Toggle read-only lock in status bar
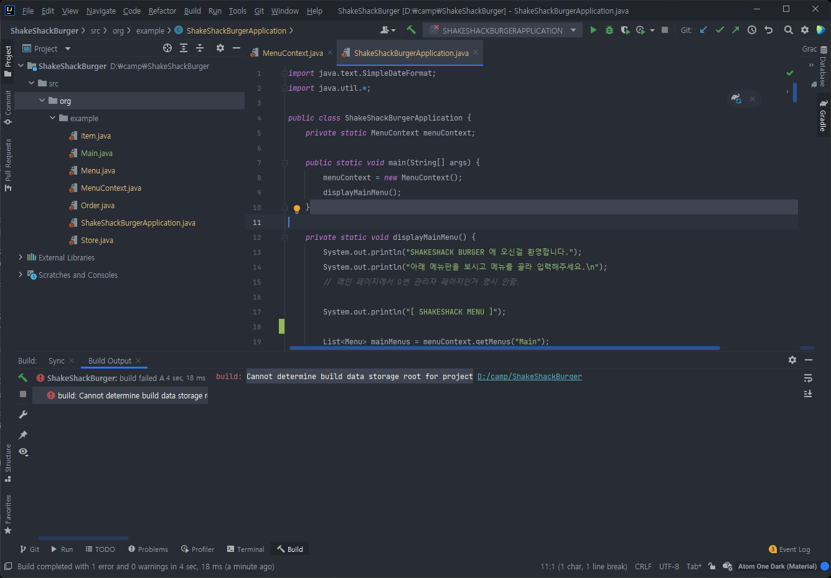This screenshot has width=831, height=578. (x=711, y=566)
